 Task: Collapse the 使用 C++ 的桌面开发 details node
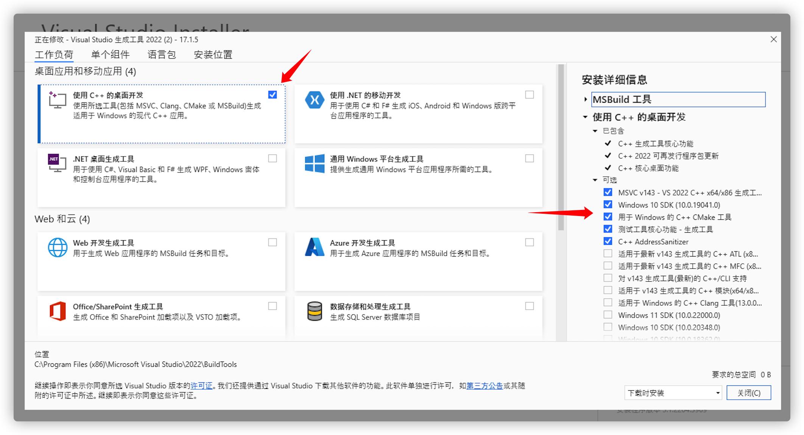[x=585, y=117]
